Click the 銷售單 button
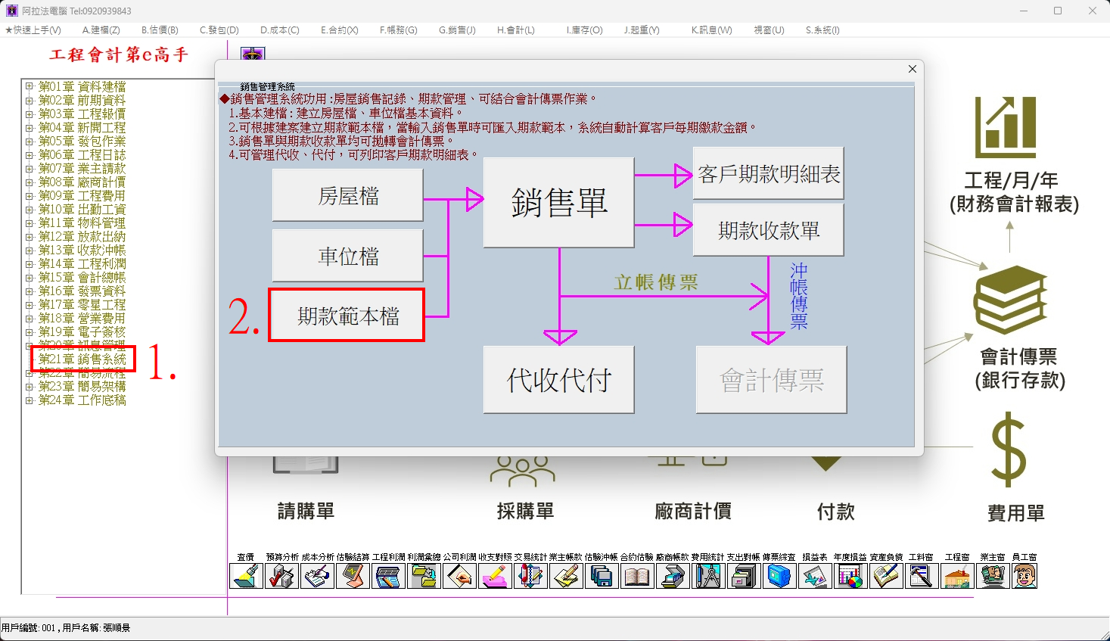This screenshot has height=641, width=1110. pyautogui.click(x=558, y=203)
